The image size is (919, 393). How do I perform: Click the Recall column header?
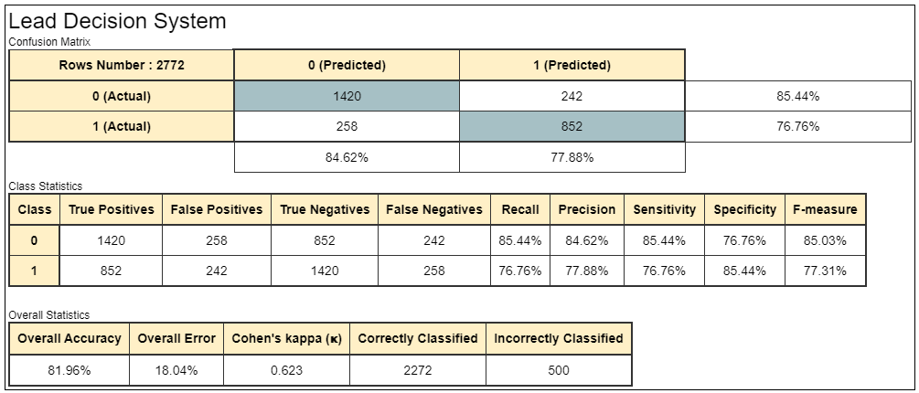tap(520, 209)
